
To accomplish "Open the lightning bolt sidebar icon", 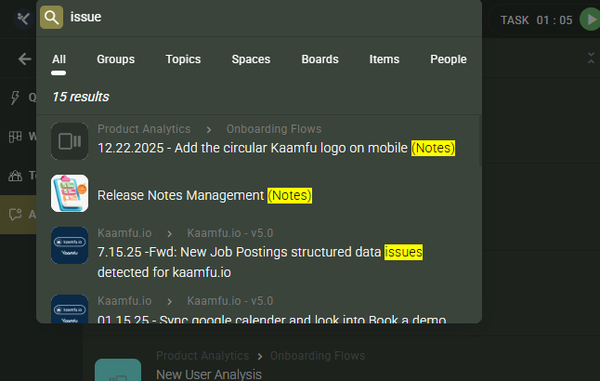I will [15, 98].
